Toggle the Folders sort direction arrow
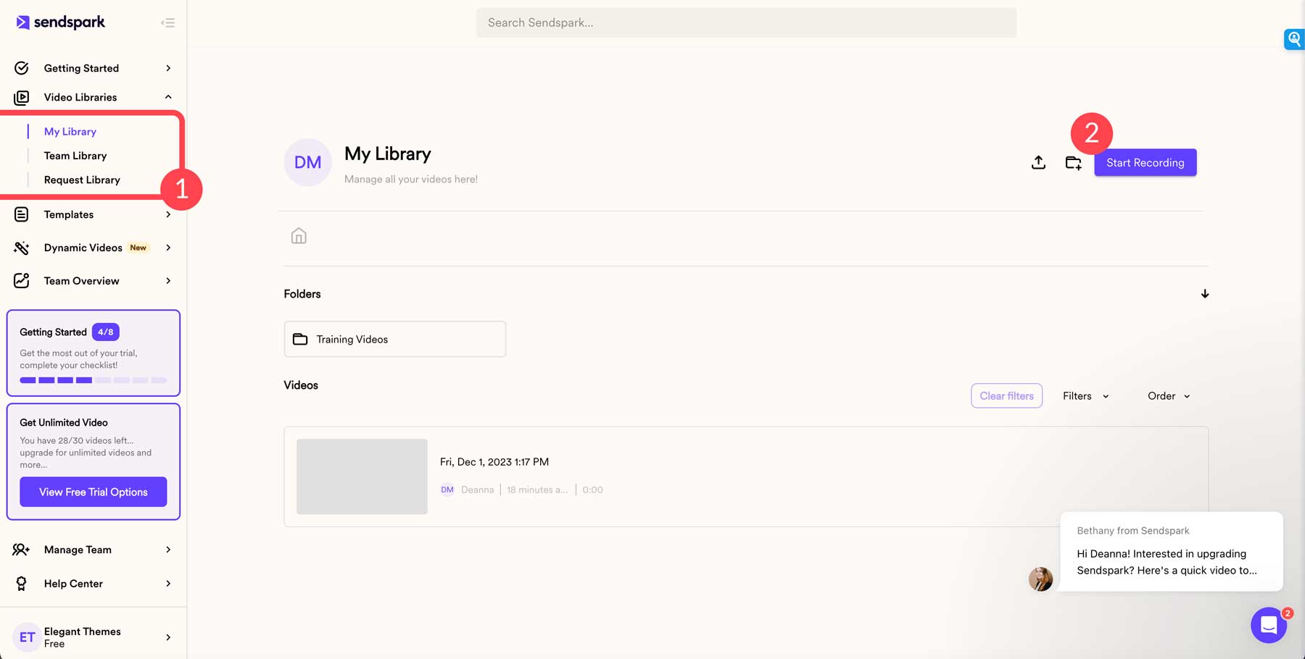The height and width of the screenshot is (659, 1305). [x=1204, y=293]
